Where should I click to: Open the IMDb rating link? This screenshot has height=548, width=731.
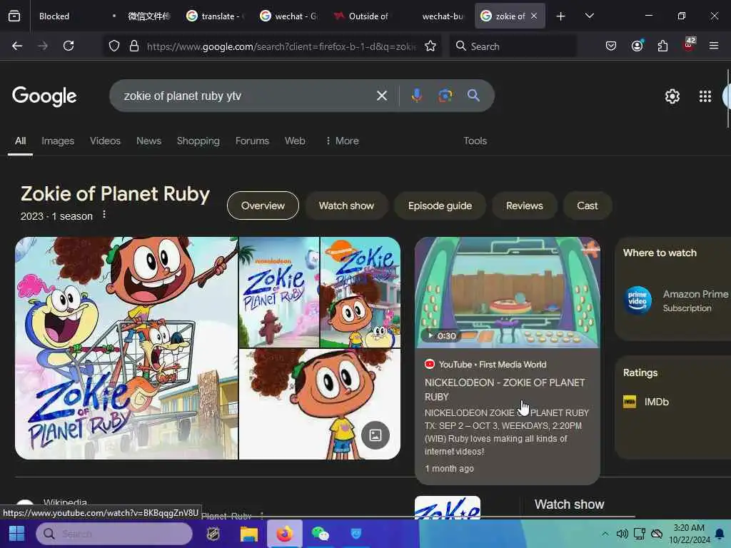[646, 402]
